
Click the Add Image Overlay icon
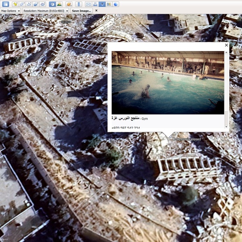pos(36,4)
